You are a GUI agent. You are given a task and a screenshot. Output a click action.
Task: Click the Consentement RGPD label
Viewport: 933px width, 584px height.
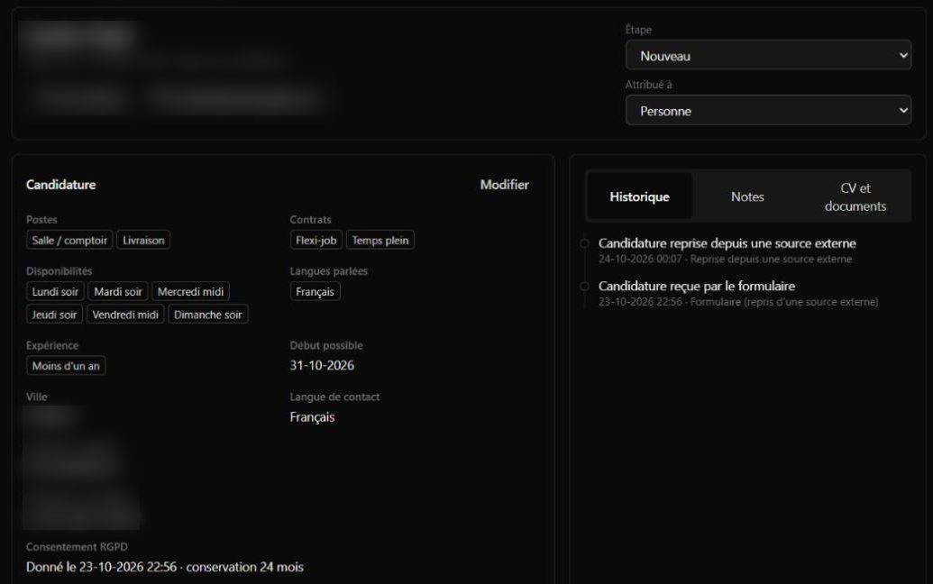[x=77, y=546]
